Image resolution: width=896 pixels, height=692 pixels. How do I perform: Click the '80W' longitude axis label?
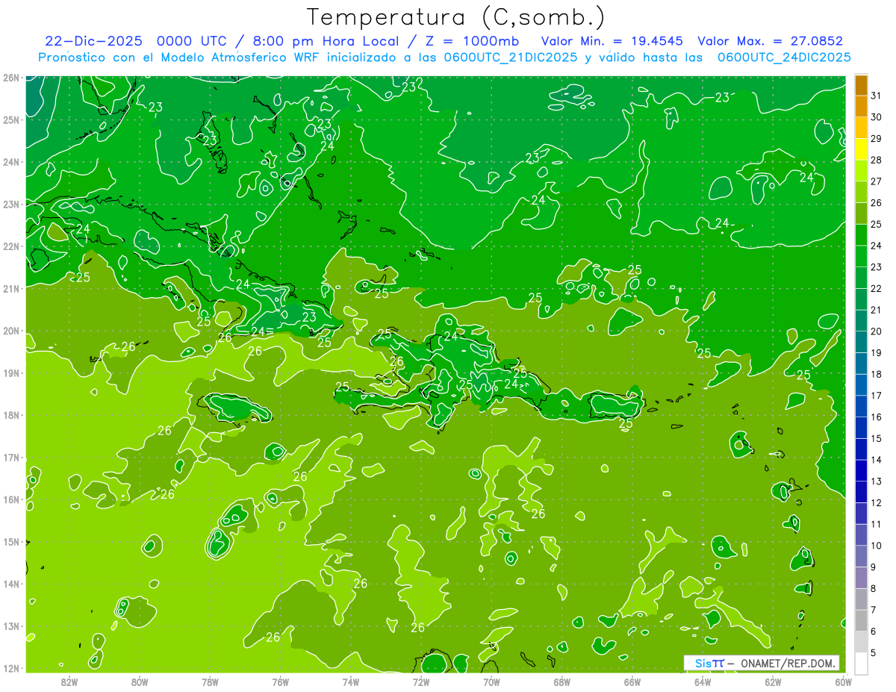click(140, 682)
